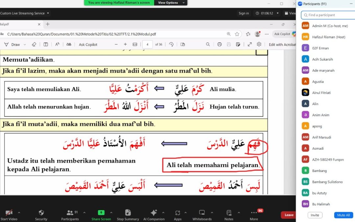The height and width of the screenshot is (222, 355).
Task: Open the More menu with 96 badge
Action: tap(254, 215)
